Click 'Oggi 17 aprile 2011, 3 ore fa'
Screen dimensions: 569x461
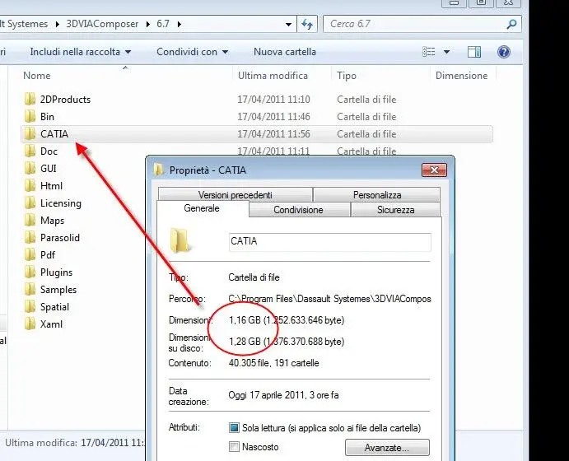[283, 394]
